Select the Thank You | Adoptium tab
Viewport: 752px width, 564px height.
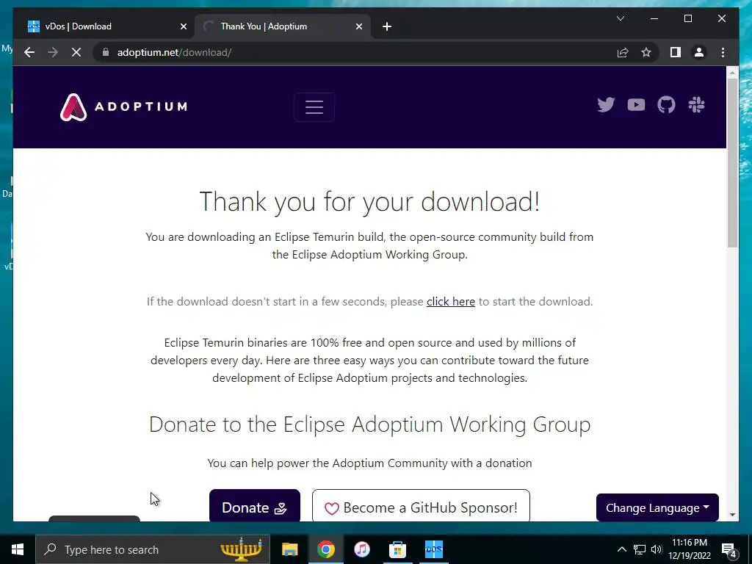pyautogui.click(x=282, y=26)
